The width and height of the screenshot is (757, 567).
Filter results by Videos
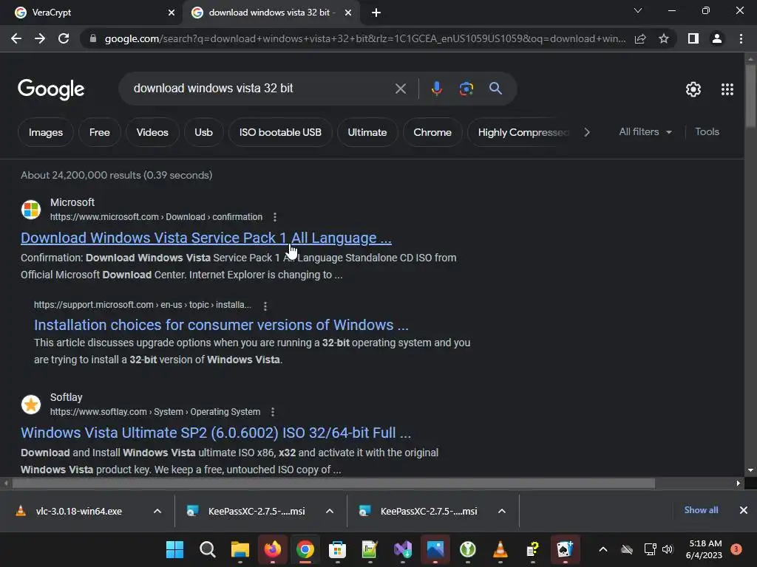coord(152,132)
